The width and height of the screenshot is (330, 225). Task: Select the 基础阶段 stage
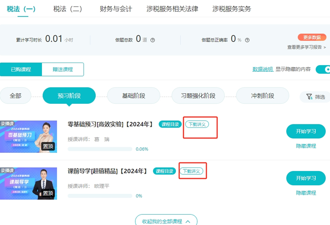click(x=134, y=96)
